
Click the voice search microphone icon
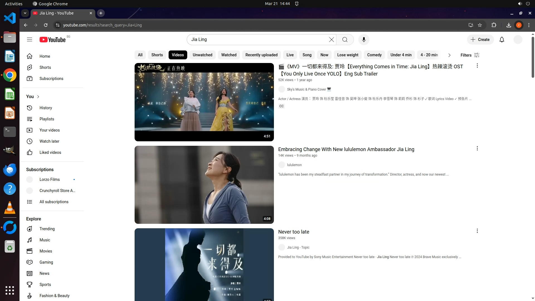click(364, 40)
